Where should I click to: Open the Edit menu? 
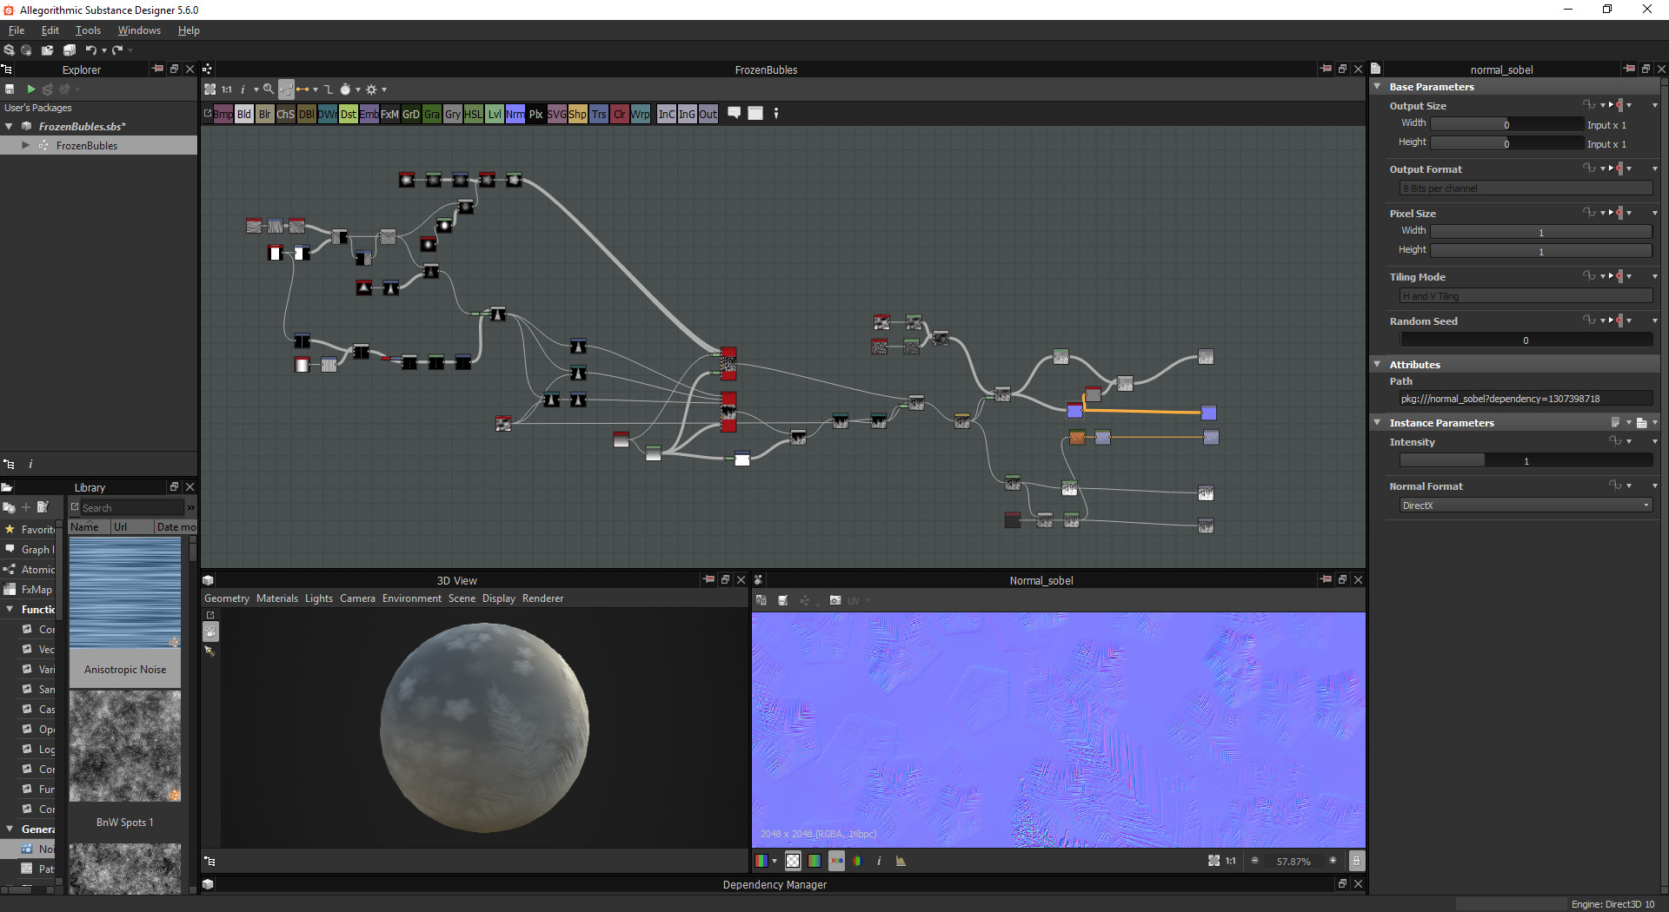click(50, 30)
